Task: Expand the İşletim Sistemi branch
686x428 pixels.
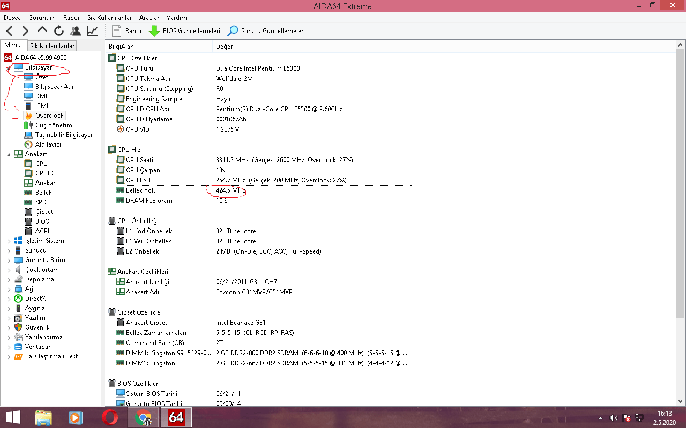Action: click(x=9, y=241)
